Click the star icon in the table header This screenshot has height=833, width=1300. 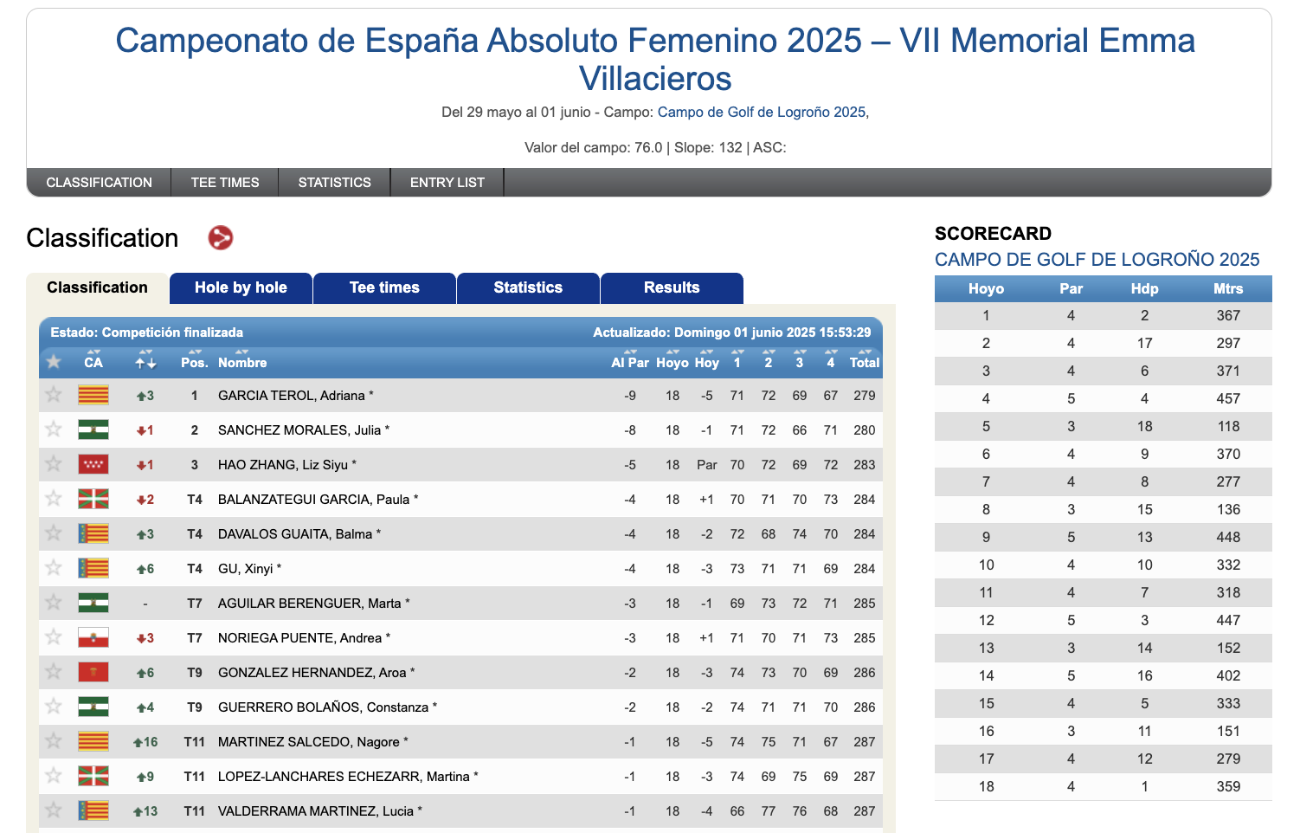(53, 362)
